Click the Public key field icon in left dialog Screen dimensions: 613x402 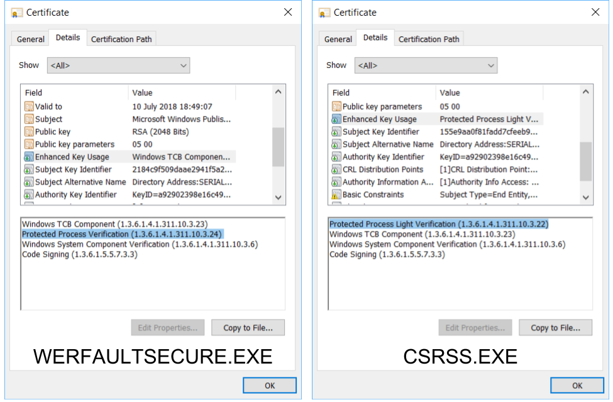(x=29, y=132)
